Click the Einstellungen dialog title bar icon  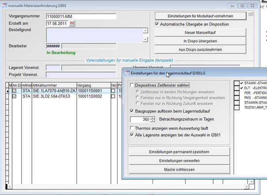[x=127, y=73]
